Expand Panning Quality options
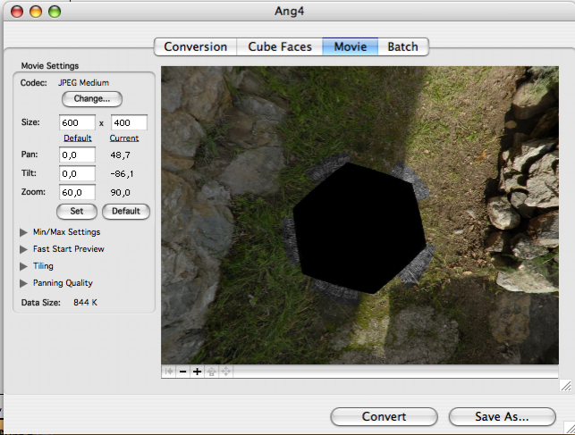The height and width of the screenshot is (435, 575). click(x=23, y=283)
